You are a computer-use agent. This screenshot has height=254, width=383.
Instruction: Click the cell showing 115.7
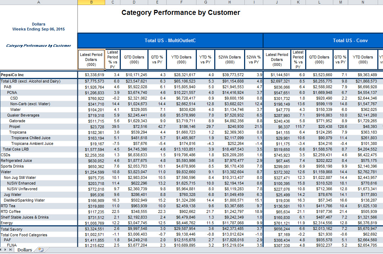point(298,126)
